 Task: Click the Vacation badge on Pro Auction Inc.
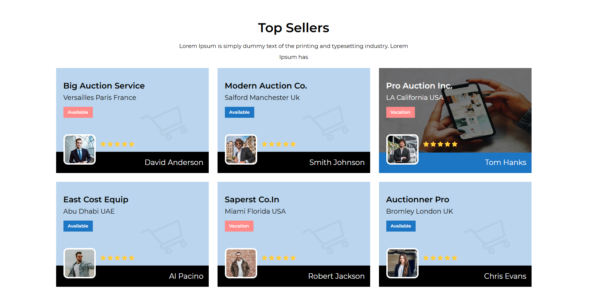click(400, 112)
